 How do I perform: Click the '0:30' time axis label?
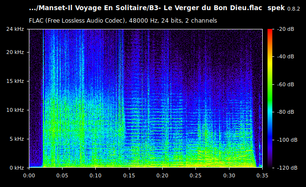229,175
